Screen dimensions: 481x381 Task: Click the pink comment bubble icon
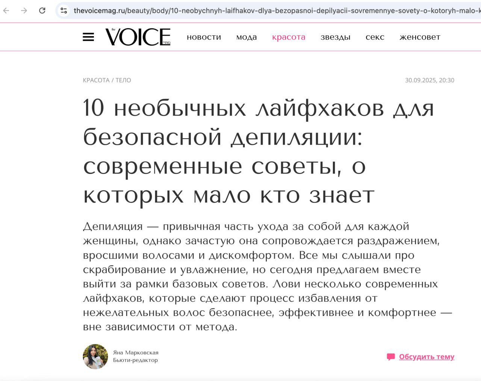click(391, 357)
